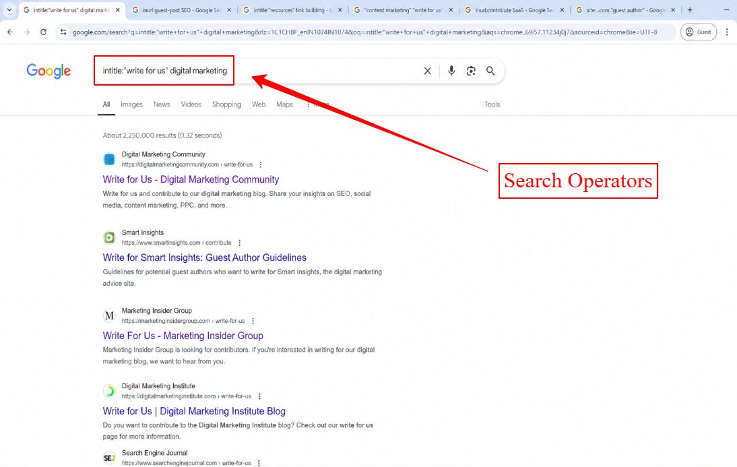Click the Smart Insights favicon
Screen dimensions: 737x467
click(x=109, y=237)
